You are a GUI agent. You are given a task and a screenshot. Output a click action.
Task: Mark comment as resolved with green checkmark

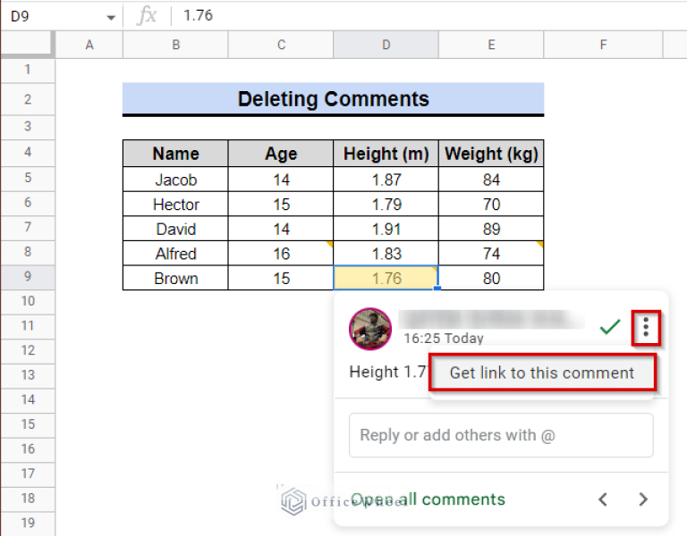[609, 326]
